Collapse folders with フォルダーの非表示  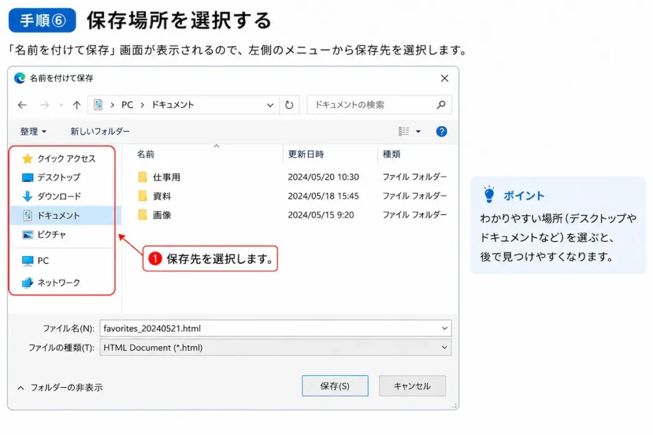60,388
